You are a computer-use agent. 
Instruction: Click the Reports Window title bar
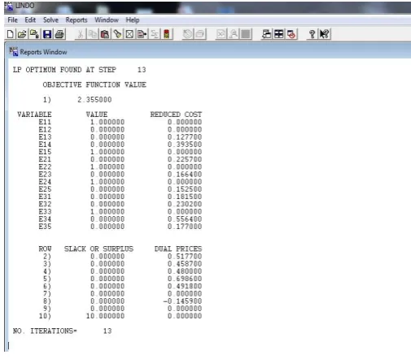pyautogui.click(x=209, y=51)
